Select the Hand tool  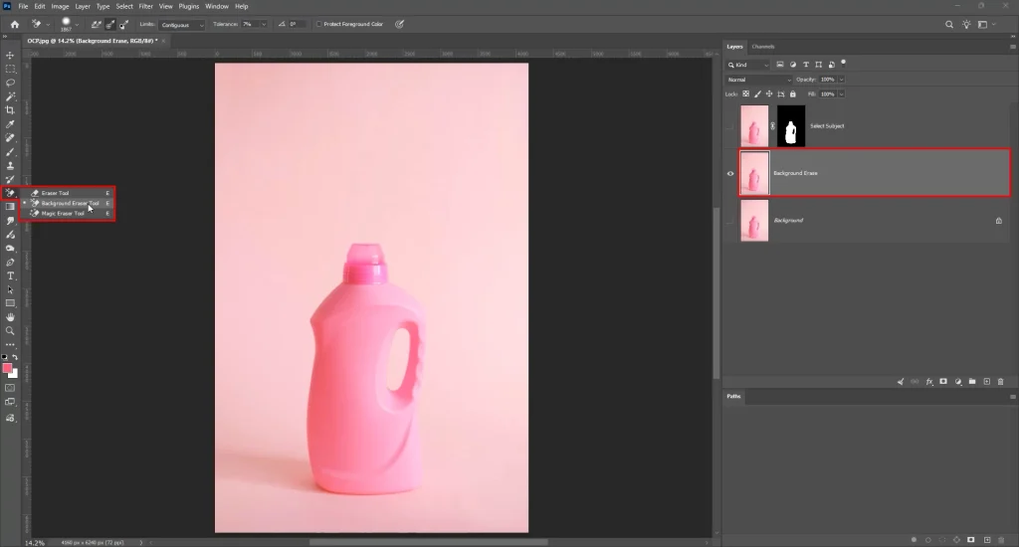[x=10, y=317]
